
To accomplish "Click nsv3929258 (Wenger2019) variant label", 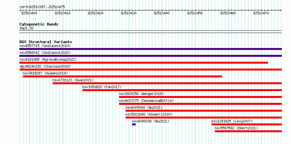I will click(x=142, y=94).
